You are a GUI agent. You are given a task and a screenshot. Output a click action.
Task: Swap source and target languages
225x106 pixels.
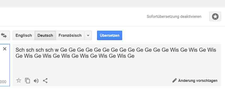(4, 35)
